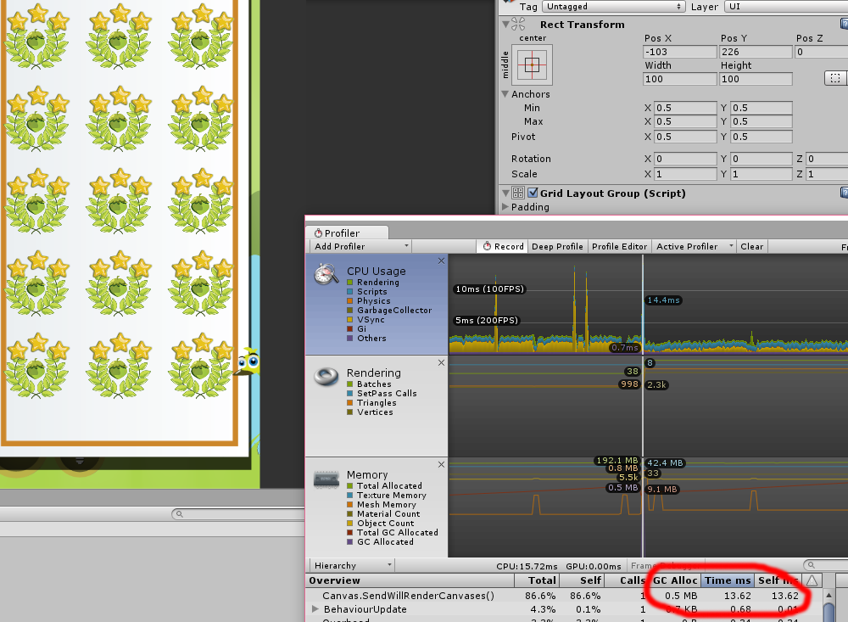
Task: Clear the captured profiler data
Action: [x=751, y=246]
